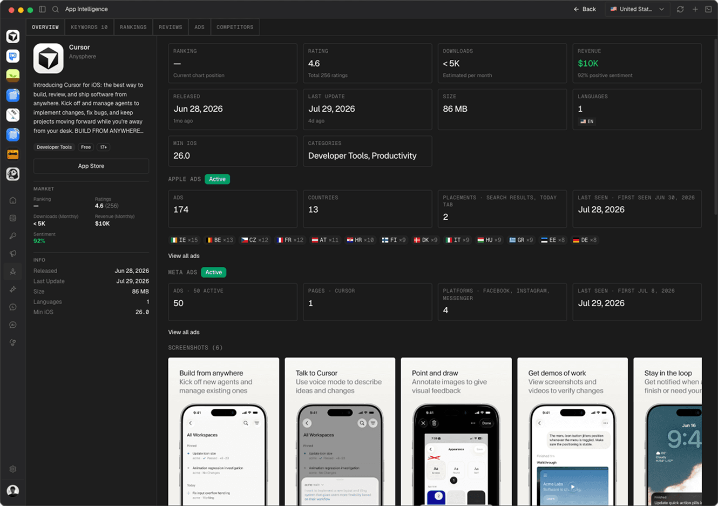Click the large Cursor app logo
Screen dimensions: 718x506
point(48,58)
